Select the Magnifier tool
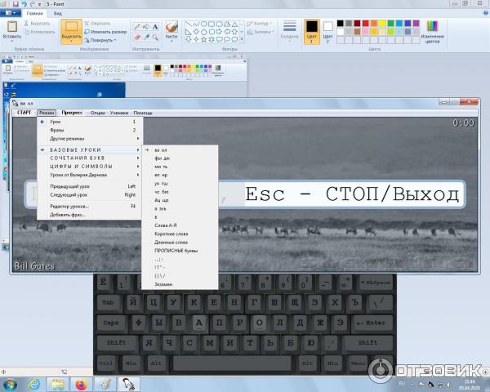Screen dimensions: 490x392 click(155, 38)
